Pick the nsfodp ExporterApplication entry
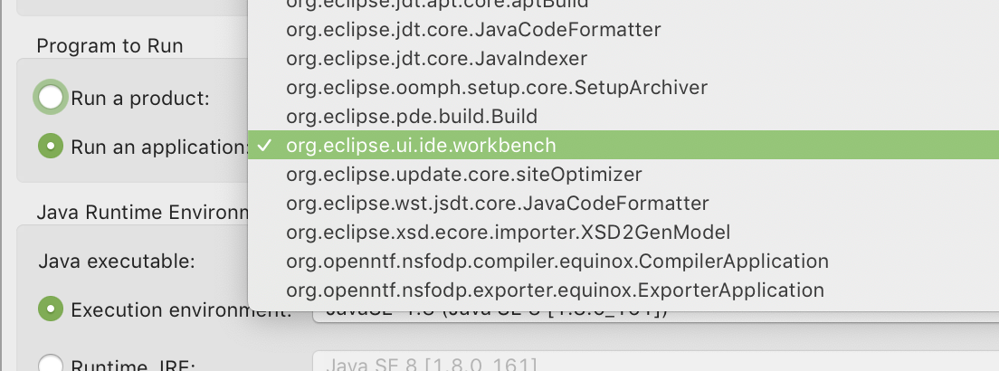Screen dimensions: 999x371 click(x=555, y=290)
